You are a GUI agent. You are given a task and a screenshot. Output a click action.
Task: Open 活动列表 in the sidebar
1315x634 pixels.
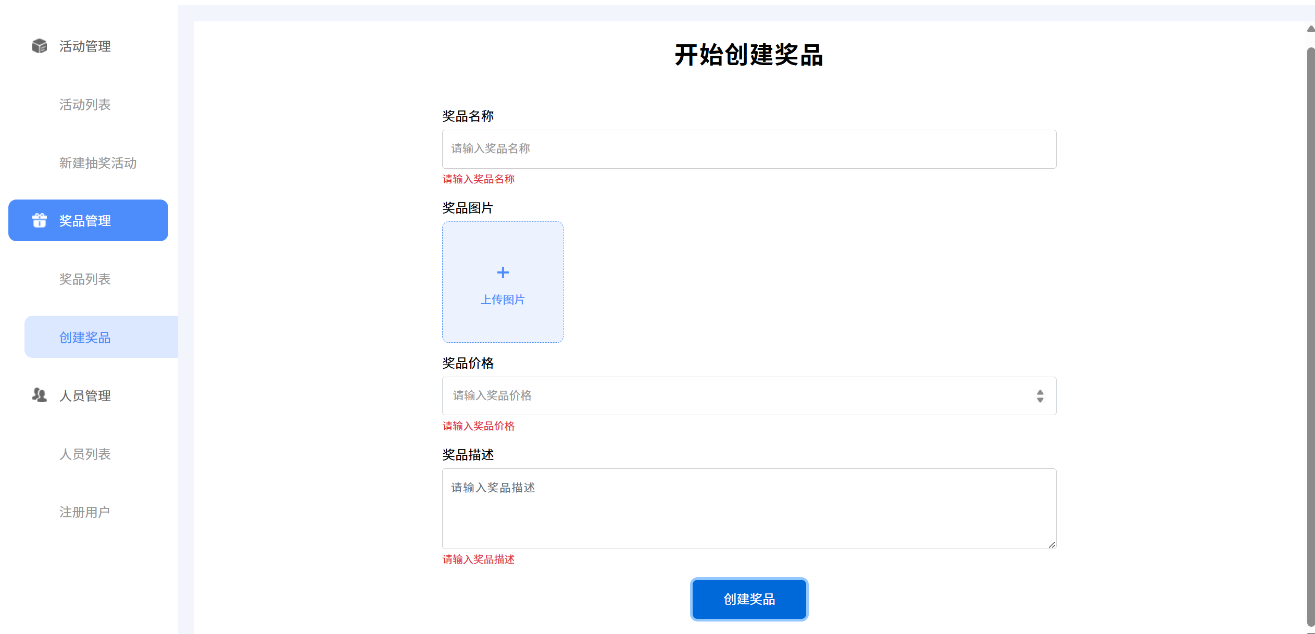(85, 105)
